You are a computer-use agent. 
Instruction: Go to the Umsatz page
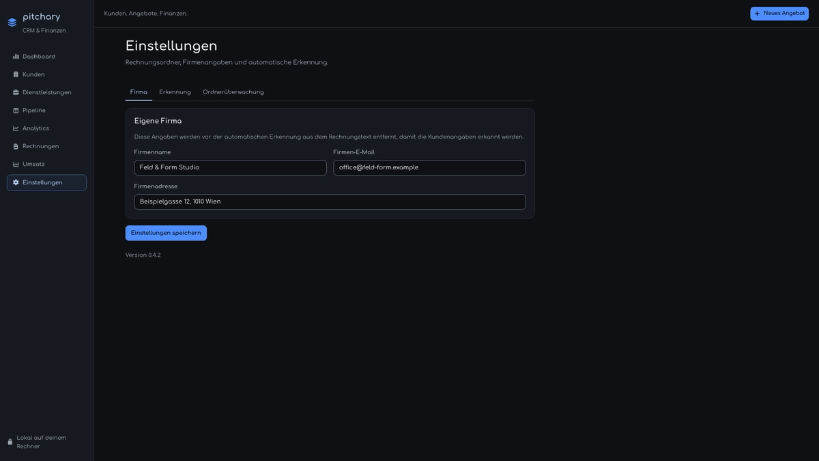pos(46,165)
